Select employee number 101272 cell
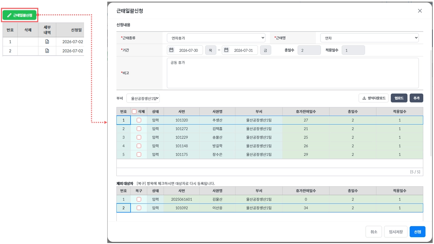The image size is (434, 244). [182, 129]
